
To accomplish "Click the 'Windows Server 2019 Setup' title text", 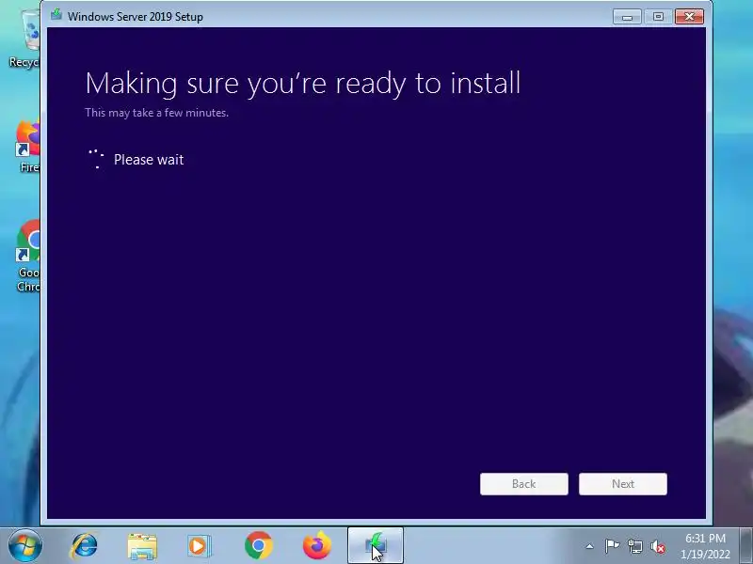I will click(x=136, y=17).
